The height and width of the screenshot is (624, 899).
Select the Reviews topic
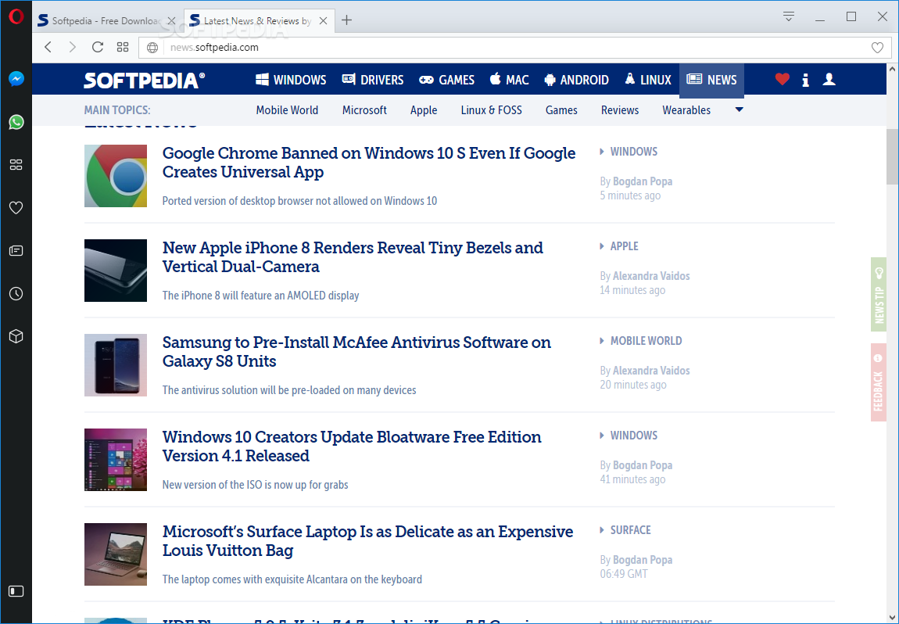620,110
